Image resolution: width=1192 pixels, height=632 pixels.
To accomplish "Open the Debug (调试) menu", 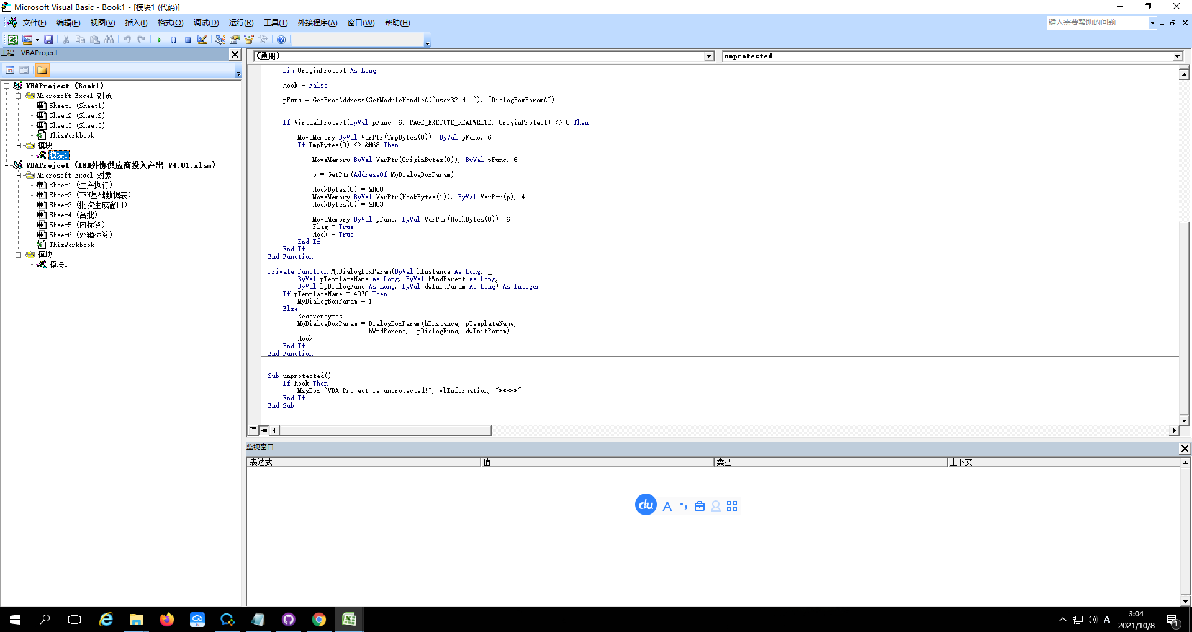I will point(206,23).
